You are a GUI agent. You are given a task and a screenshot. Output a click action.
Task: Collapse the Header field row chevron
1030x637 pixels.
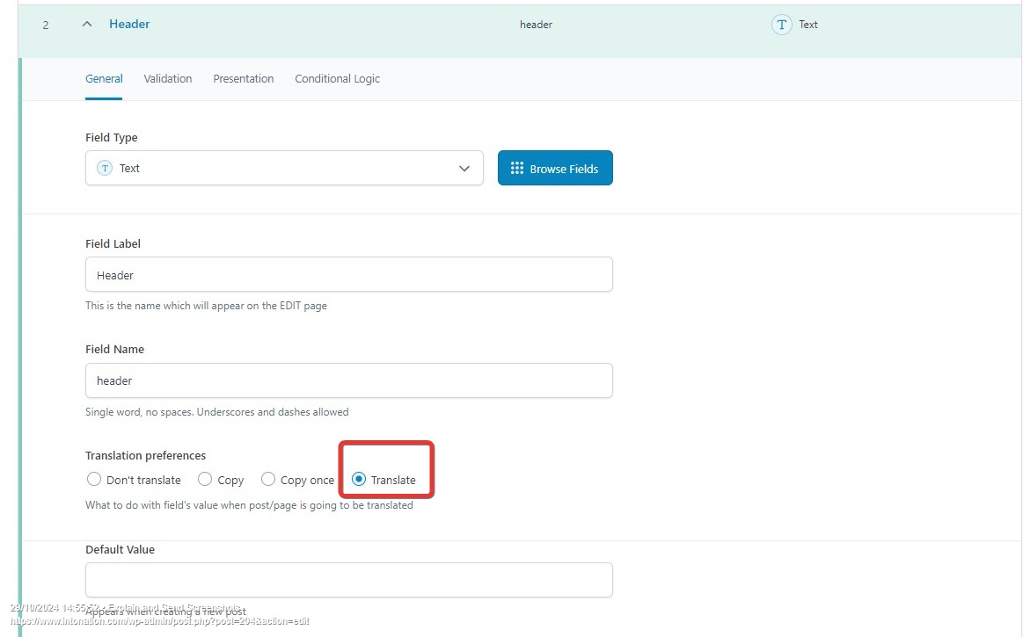87,24
